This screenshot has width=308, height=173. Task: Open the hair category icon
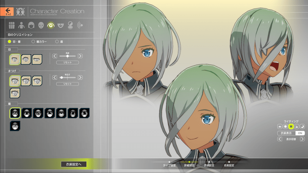31,25
